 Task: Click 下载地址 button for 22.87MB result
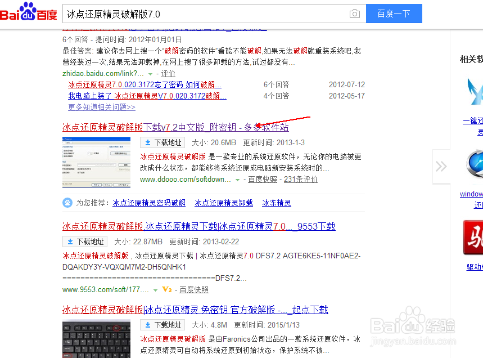[x=85, y=241]
